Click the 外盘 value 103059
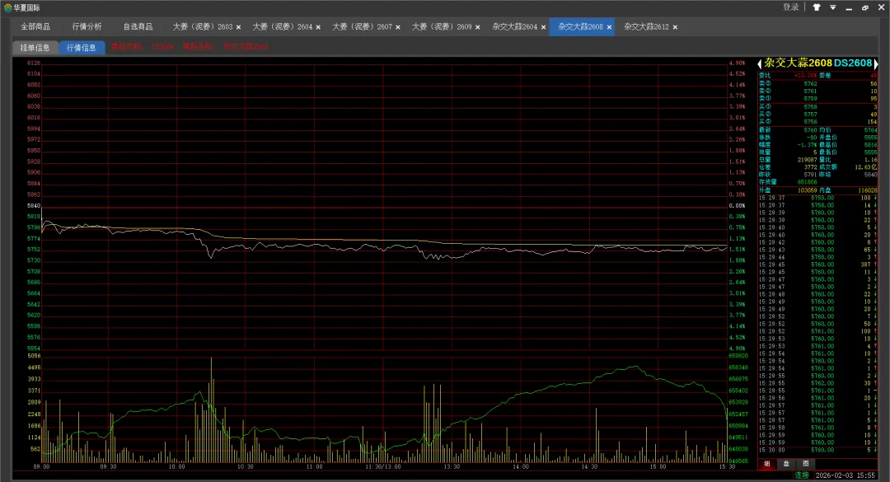This screenshot has height=482, width=890. [x=807, y=190]
